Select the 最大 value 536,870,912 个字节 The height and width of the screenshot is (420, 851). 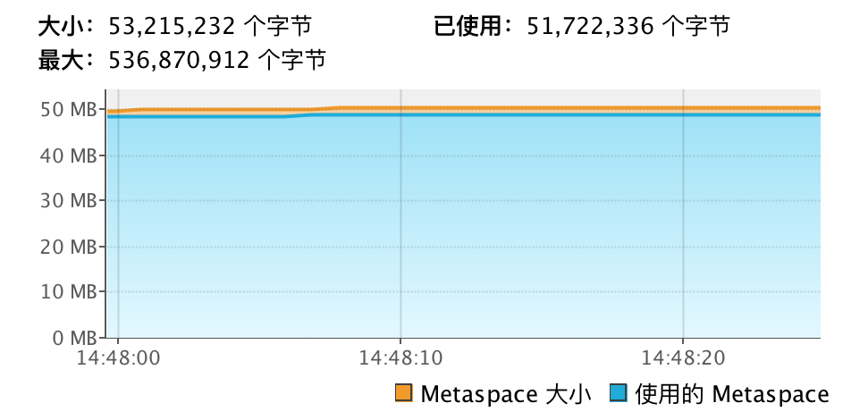coord(217,60)
